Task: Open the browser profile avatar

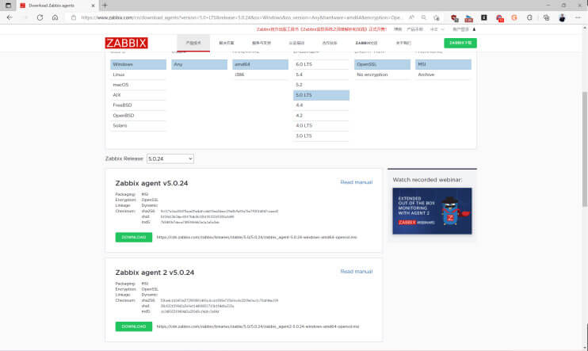Action: click(x=562, y=17)
